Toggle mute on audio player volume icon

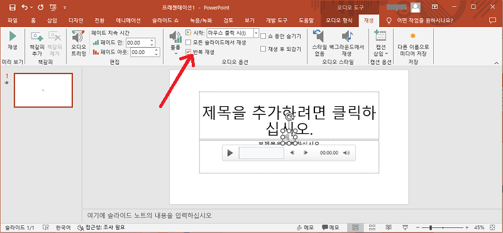[x=346, y=153]
